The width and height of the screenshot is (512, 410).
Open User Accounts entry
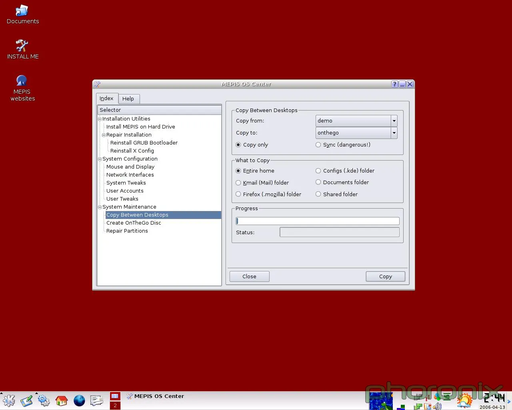click(125, 191)
